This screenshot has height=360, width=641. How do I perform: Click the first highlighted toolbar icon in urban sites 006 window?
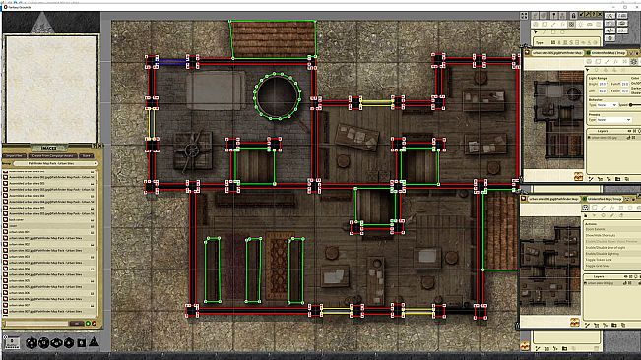586,208
